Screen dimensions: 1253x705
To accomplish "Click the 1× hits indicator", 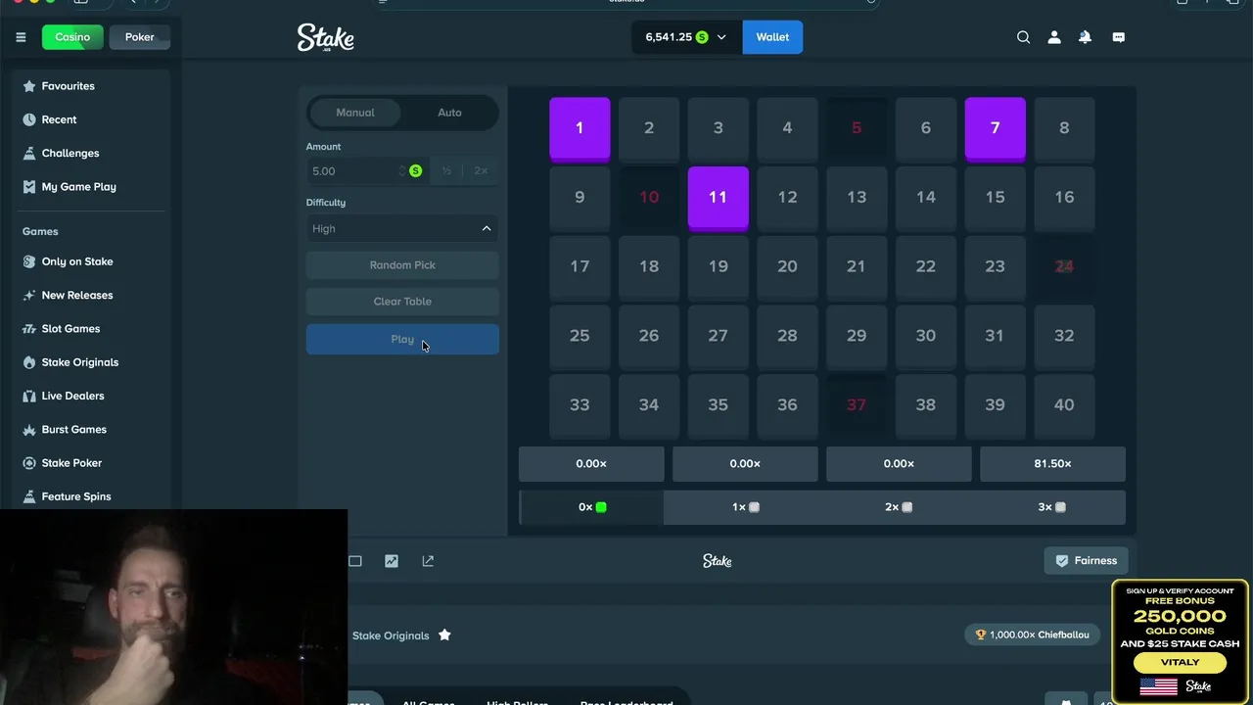I will [x=745, y=507].
